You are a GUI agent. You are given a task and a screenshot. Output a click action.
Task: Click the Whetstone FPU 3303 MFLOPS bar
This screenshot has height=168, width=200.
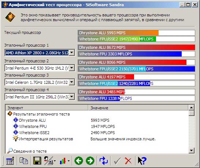point(136,54)
